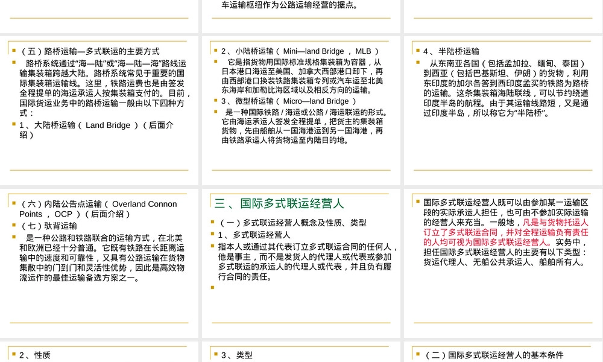Click the line 3、微型桥运输(Micro—land Bridge)
The image size is (603, 362).
point(289,101)
